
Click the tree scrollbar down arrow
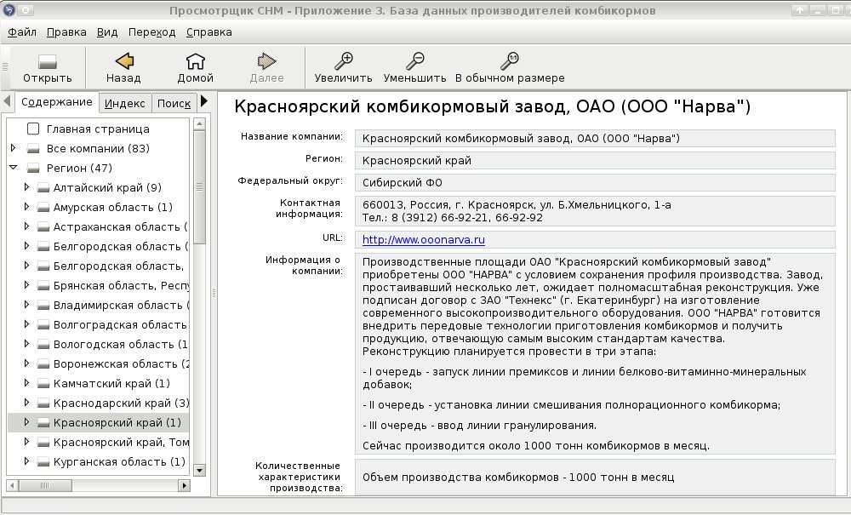click(x=199, y=470)
